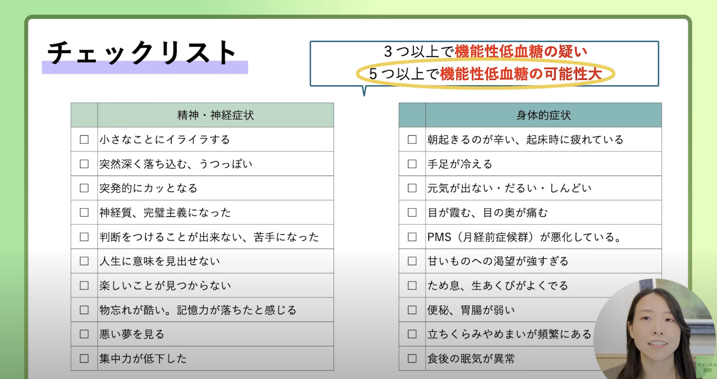
Task: Tick the 手足が冷える checkbox
Action: pyautogui.click(x=412, y=164)
